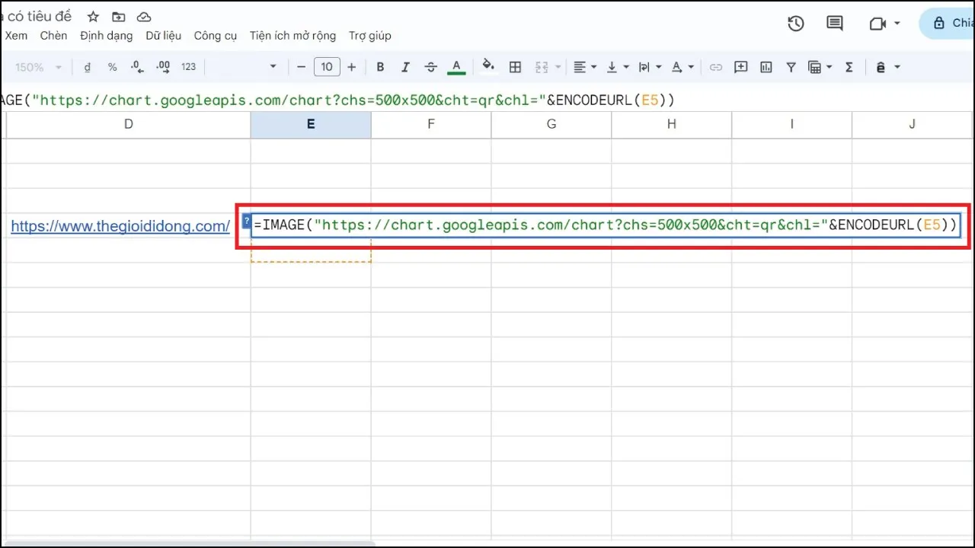Open the Chèn menu
The height and width of the screenshot is (548, 975).
(53, 36)
